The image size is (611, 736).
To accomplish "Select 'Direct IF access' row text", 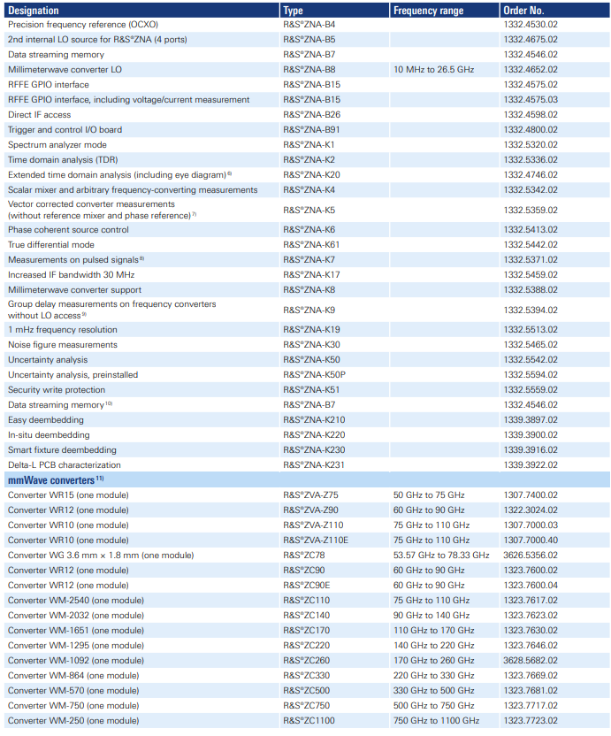I will pos(40,114).
